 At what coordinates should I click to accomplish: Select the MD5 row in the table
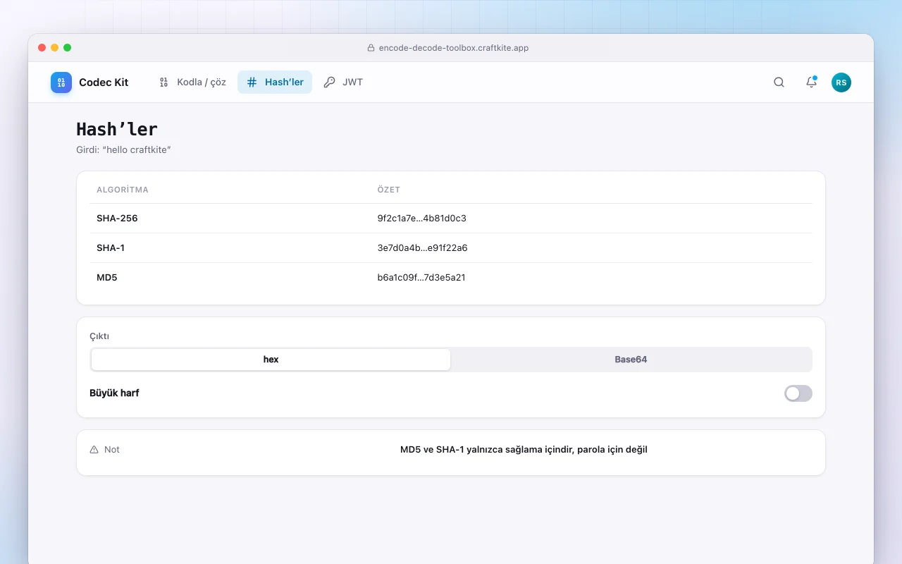(x=451, y=278)
